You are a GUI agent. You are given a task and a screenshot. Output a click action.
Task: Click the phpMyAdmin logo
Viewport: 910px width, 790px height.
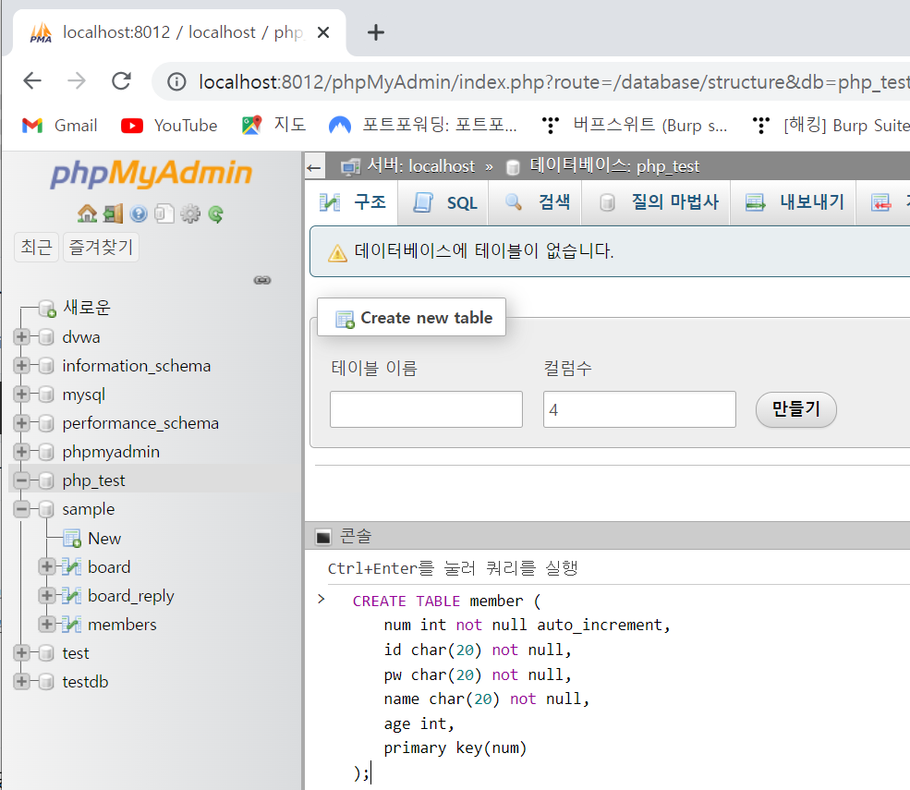point(151,174)
